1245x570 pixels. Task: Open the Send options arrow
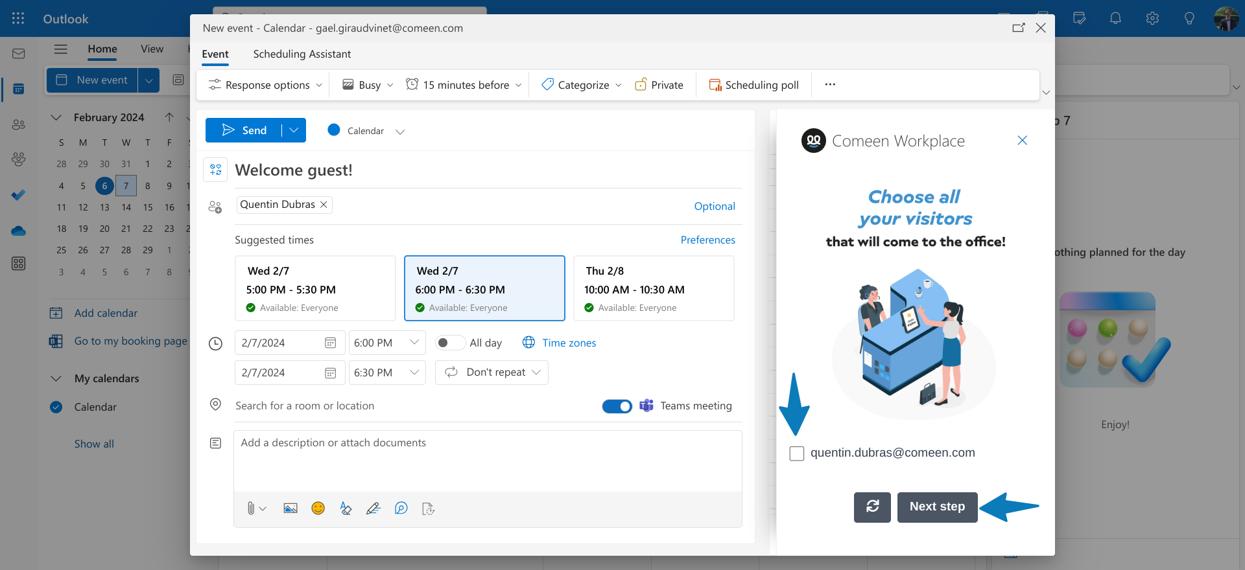click(x=294, y=130)
